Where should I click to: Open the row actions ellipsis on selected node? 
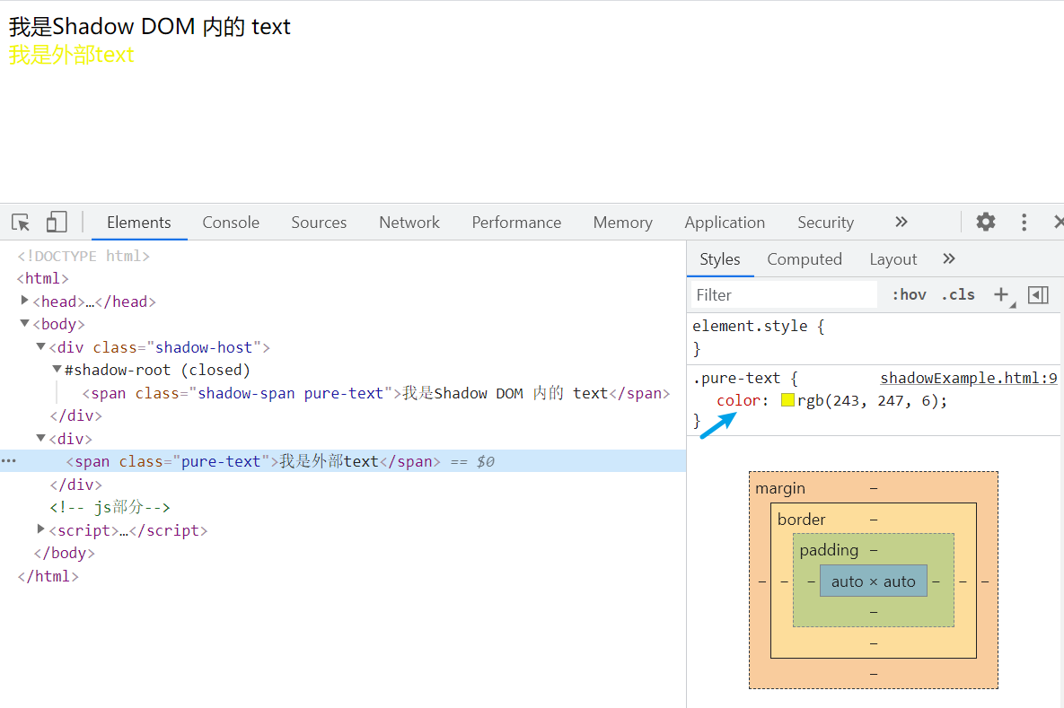coord(9,461)
